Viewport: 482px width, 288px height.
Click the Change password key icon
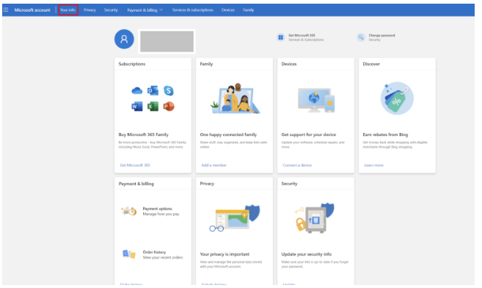(361, 37)
